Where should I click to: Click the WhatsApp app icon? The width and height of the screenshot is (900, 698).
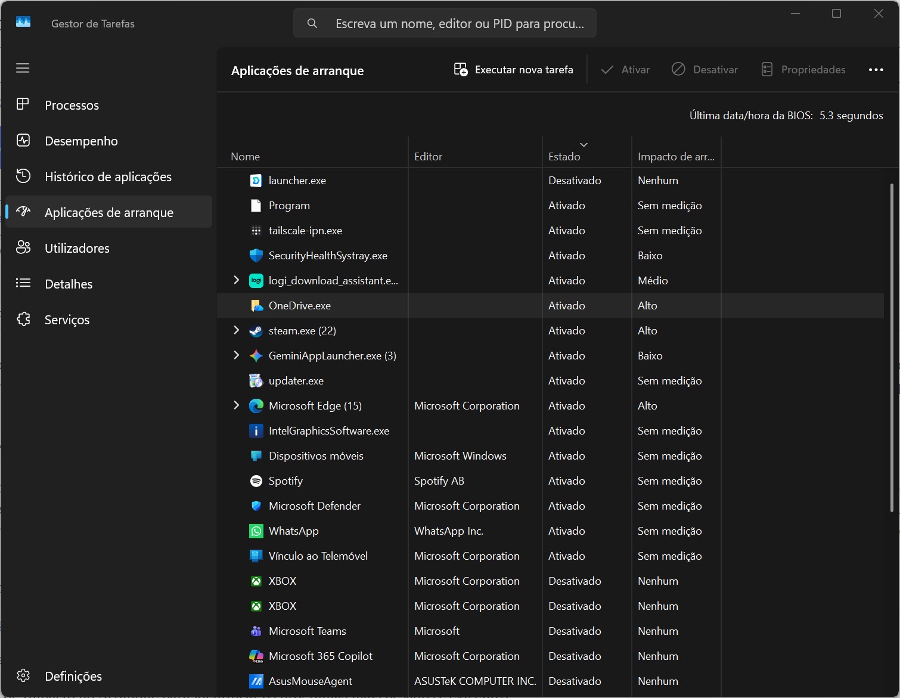[x=256, y=531]
